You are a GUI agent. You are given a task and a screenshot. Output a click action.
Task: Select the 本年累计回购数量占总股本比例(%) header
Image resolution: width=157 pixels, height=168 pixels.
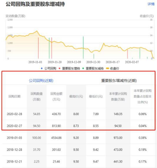[x=143, y=96]
